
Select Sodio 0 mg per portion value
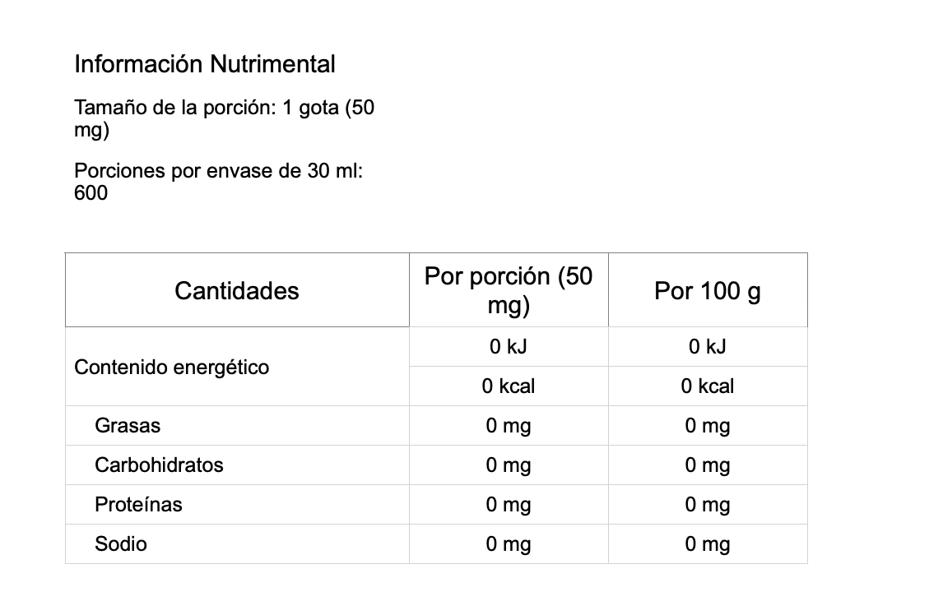click(x=509, y=544)
